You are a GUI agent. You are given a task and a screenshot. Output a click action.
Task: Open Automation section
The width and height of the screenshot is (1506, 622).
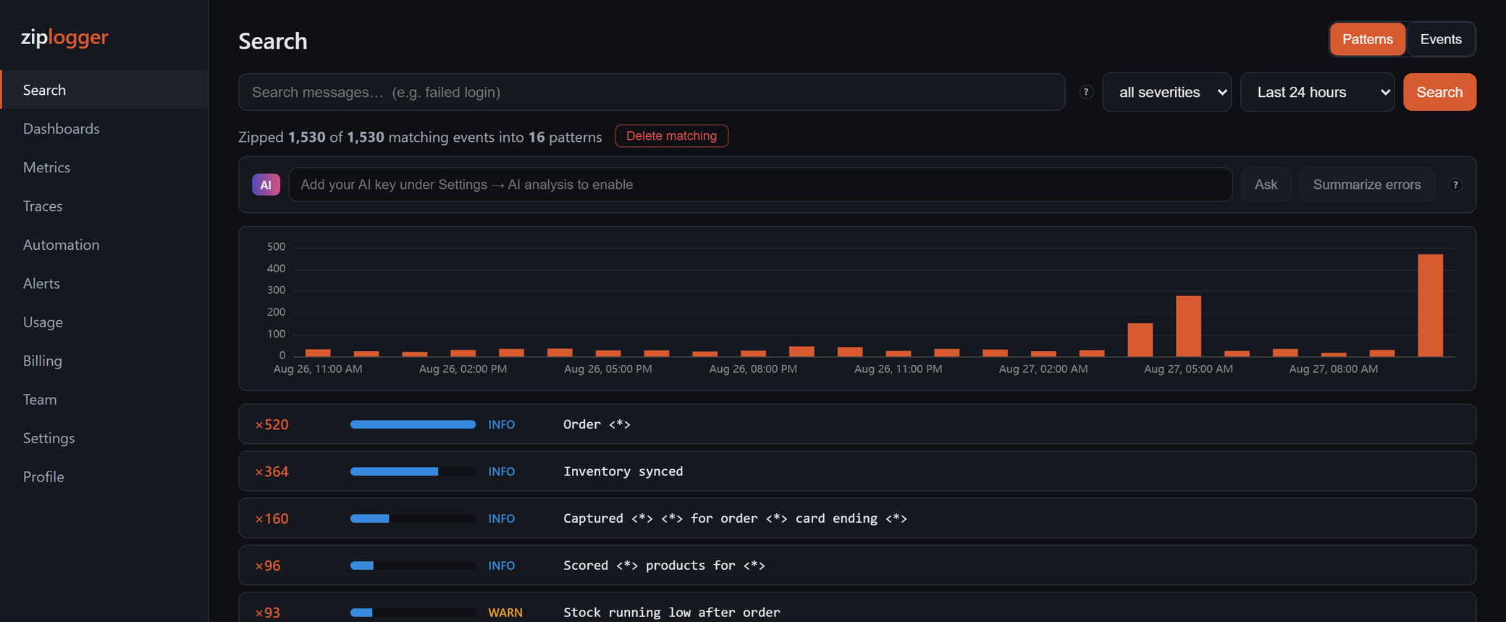(104, 245)
